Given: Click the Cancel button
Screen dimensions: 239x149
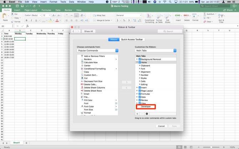Looking at the screenshot, I should coord(161,126).
